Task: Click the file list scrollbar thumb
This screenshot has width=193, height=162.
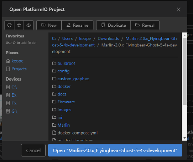Action: 185,71
